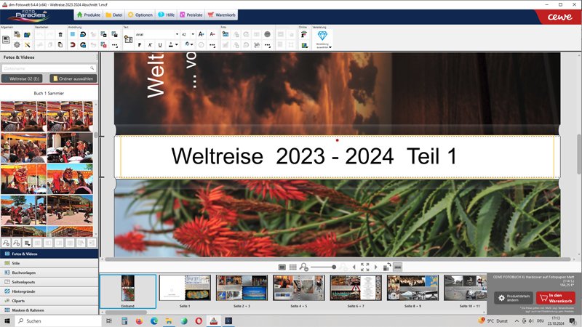Screen dimensions: 582x327
Task: Click In den Warenkorb button
Action: (556, 298)
